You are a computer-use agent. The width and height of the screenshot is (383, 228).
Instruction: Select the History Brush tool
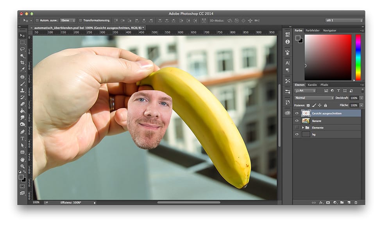pyautogui.click(x=23, y=97)
